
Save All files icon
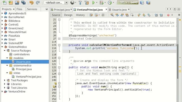(23, 3)
